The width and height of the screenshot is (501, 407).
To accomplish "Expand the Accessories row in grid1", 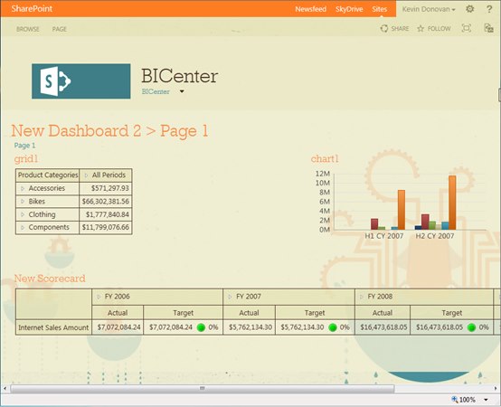I will (x=23, y=188).
